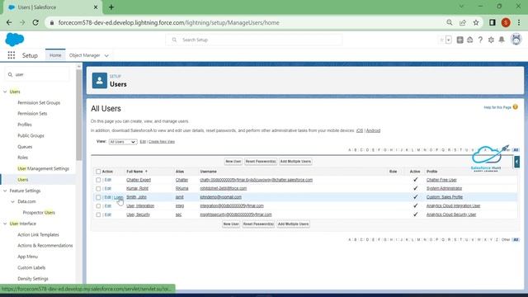Open the Setup gear icon
This screenshot has width=528, height=297.
(491, 40)
